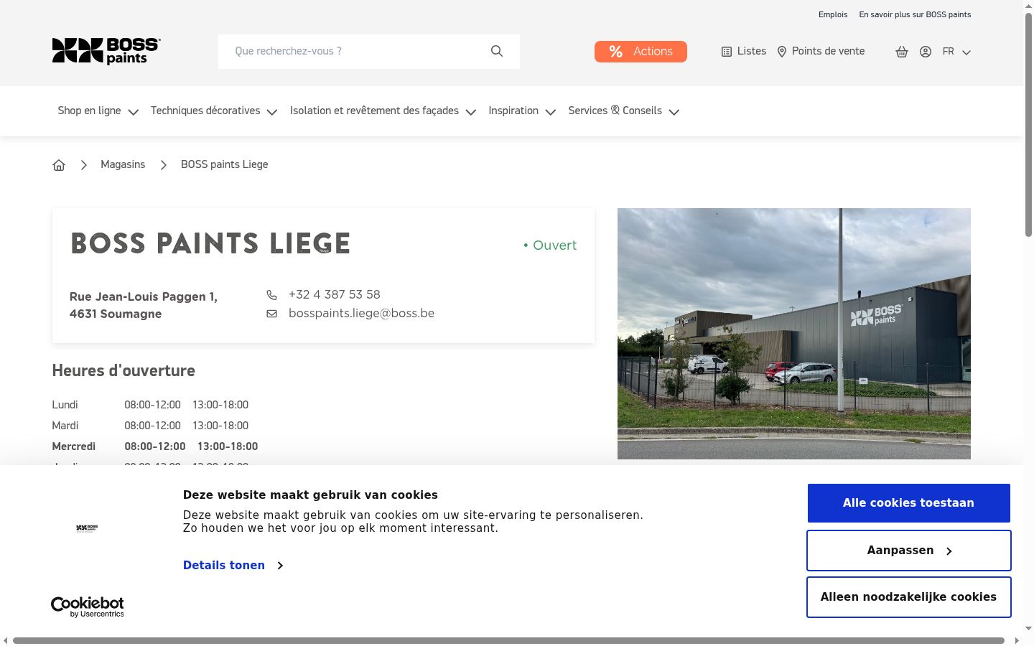
Task: Click the envelope icon beside the email
Action: [x=271, y=314]
